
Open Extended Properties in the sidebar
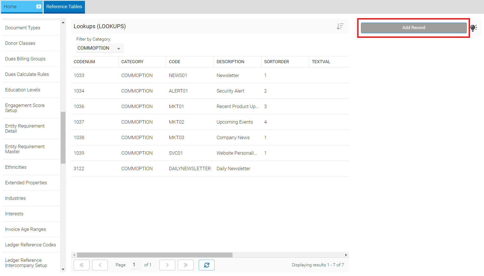click(31, 183)
